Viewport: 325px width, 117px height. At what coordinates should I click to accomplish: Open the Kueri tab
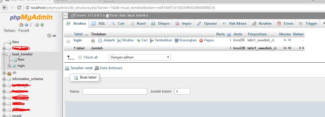click(x=138, y=23)
